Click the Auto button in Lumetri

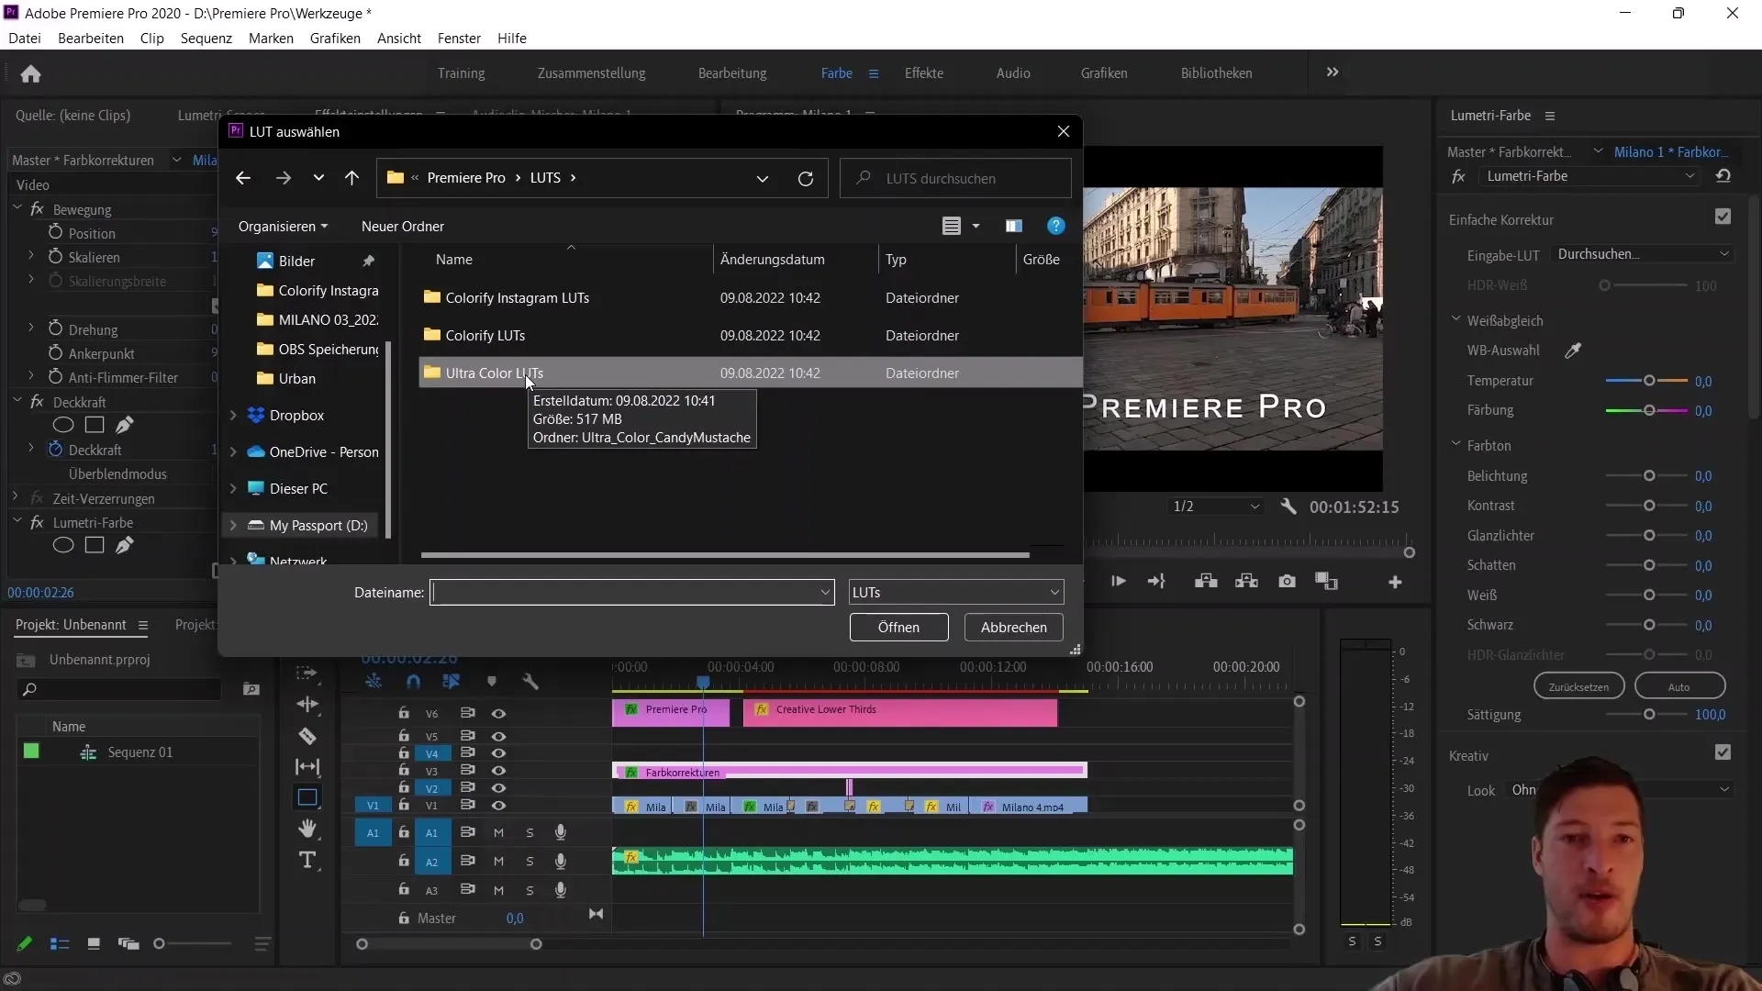[x=1678, y=686]
